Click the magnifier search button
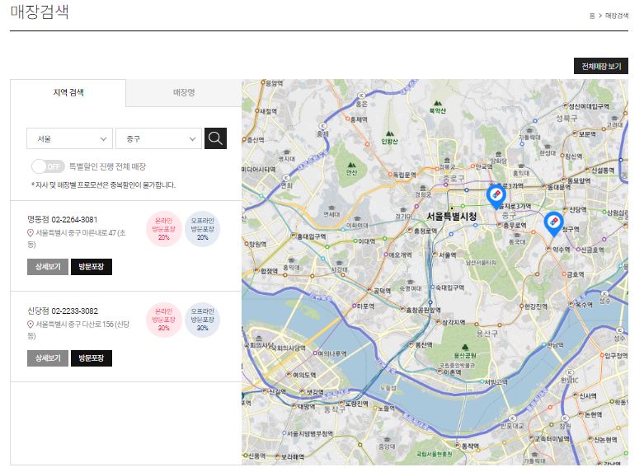This screenshot has width=644, height=472. tap(215, 138)
